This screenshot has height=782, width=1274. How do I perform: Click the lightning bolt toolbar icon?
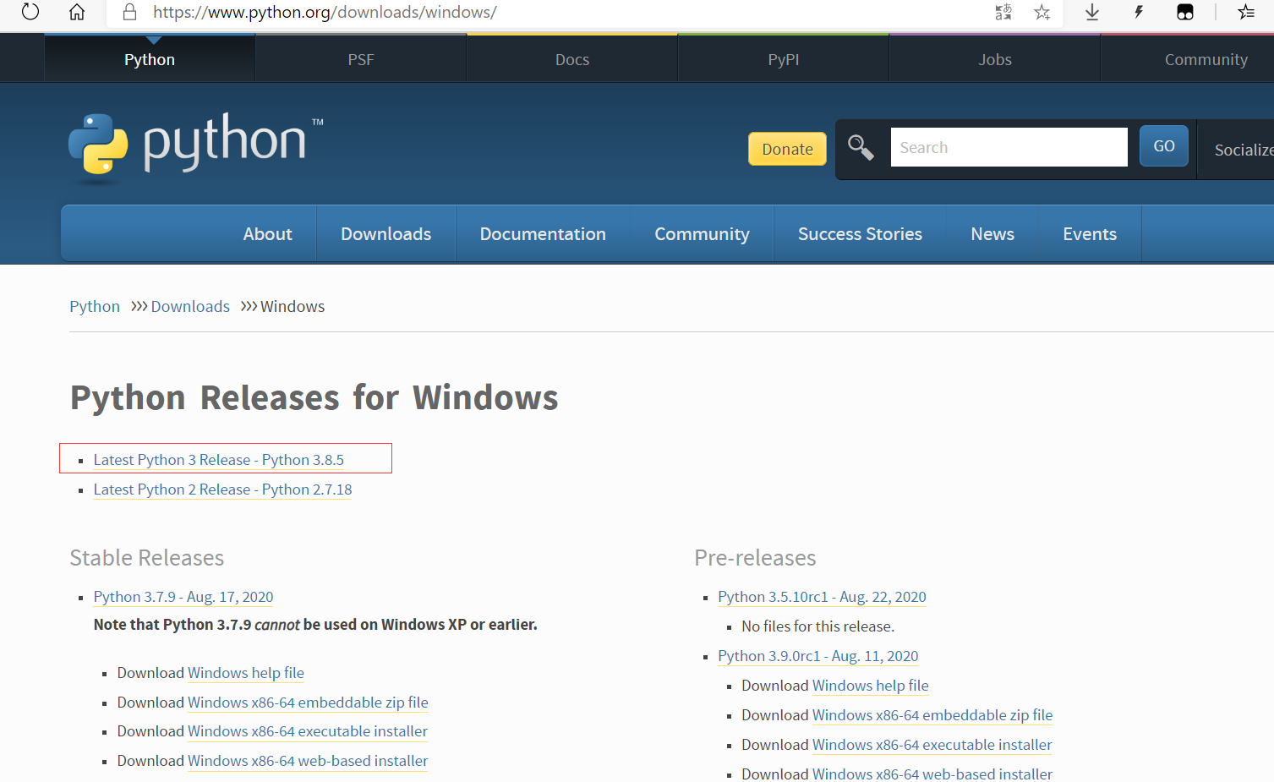point(1139,12)
